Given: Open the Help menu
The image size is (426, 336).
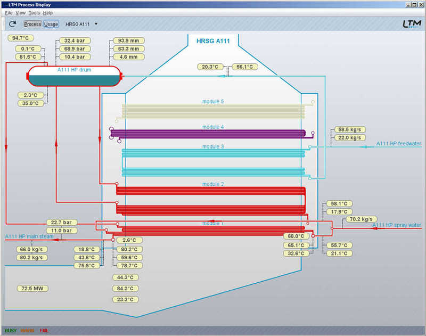Looking at the screenshot, I should click(x=48, y=12).
